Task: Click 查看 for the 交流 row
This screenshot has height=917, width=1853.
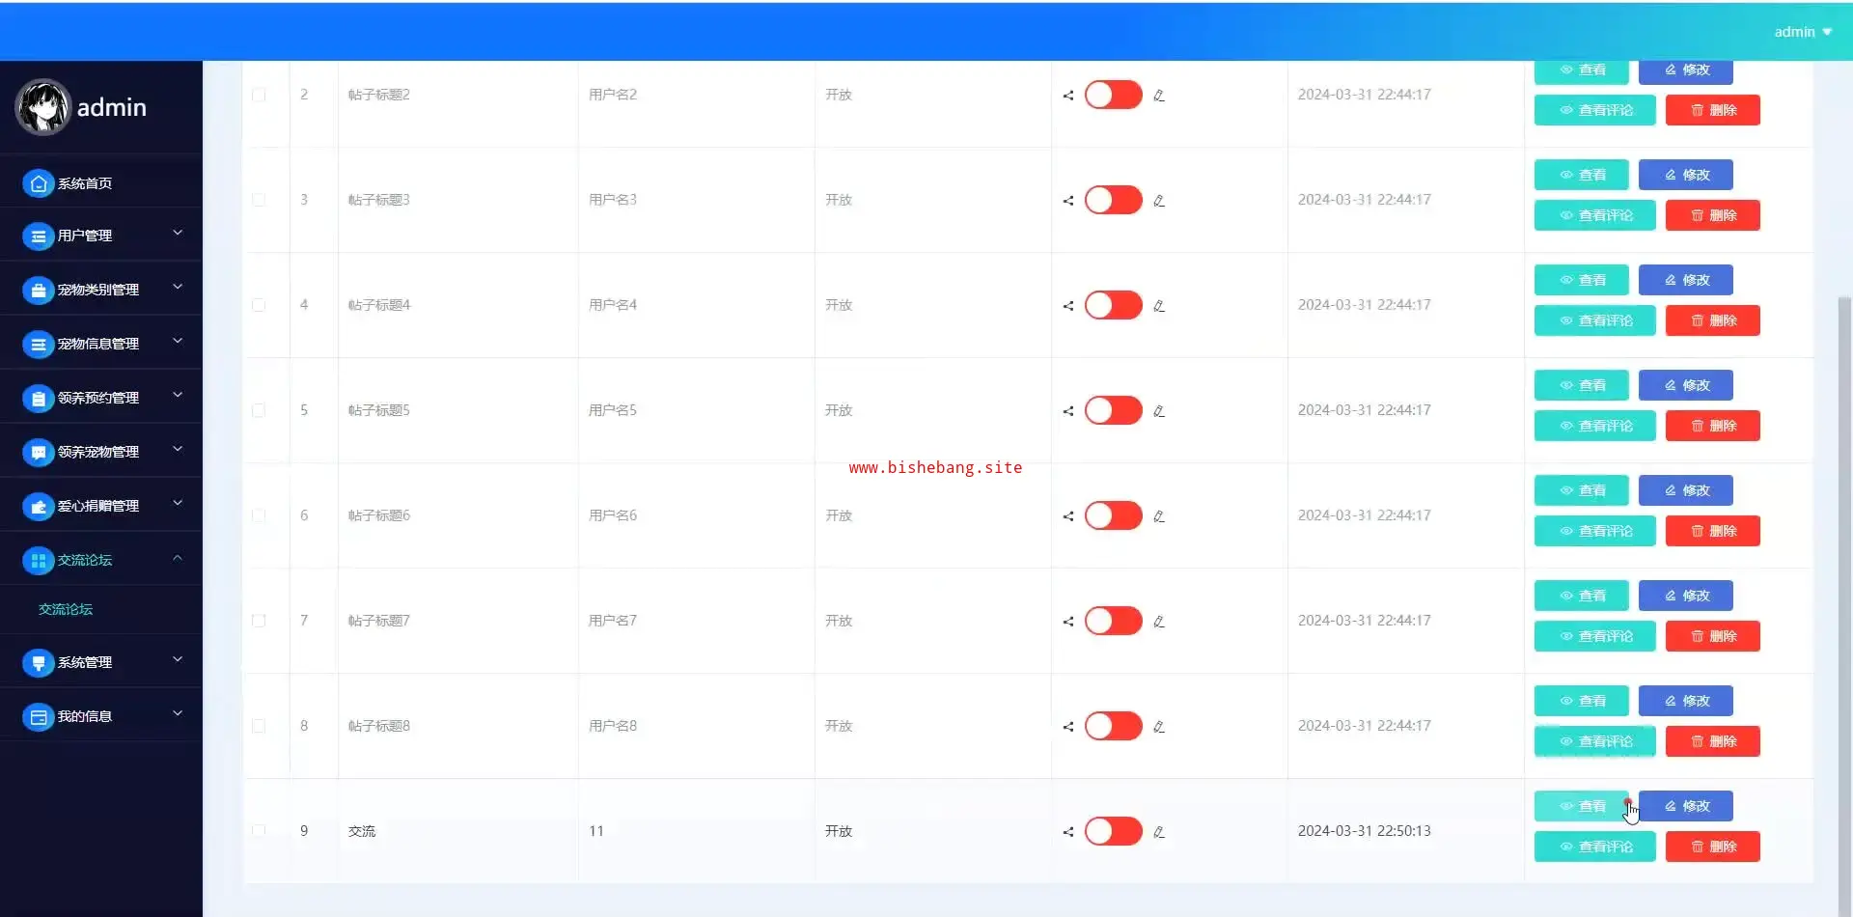Action: [1582, 806]
